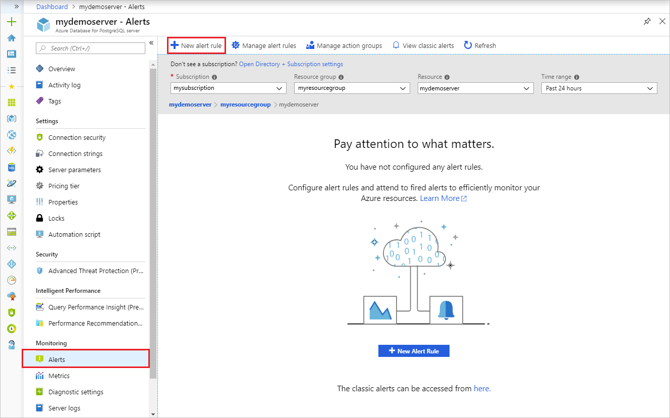Open All services list icon
The height and width of the screenshot is (418, 670).
coord(12,70)
